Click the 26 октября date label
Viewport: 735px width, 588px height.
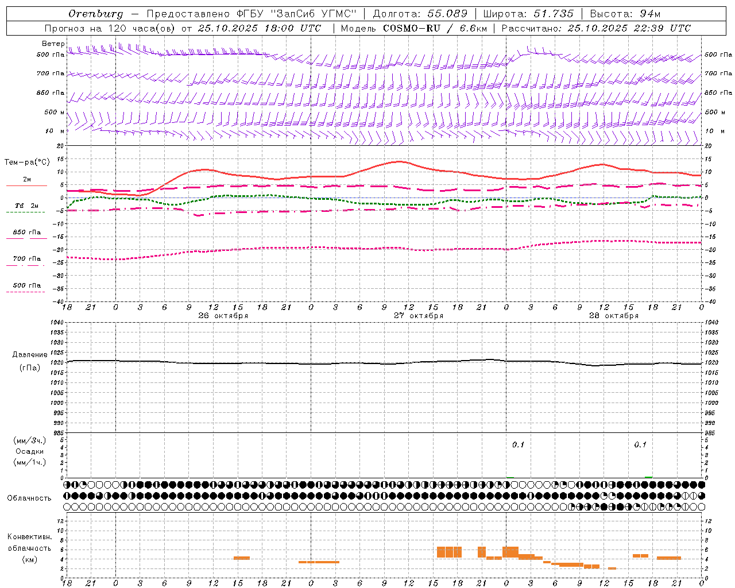point(223,316)
